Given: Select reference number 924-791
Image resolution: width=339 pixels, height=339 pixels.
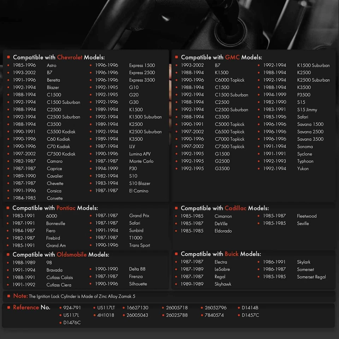Looking at the screenshot, I should [x=72, y=308].
